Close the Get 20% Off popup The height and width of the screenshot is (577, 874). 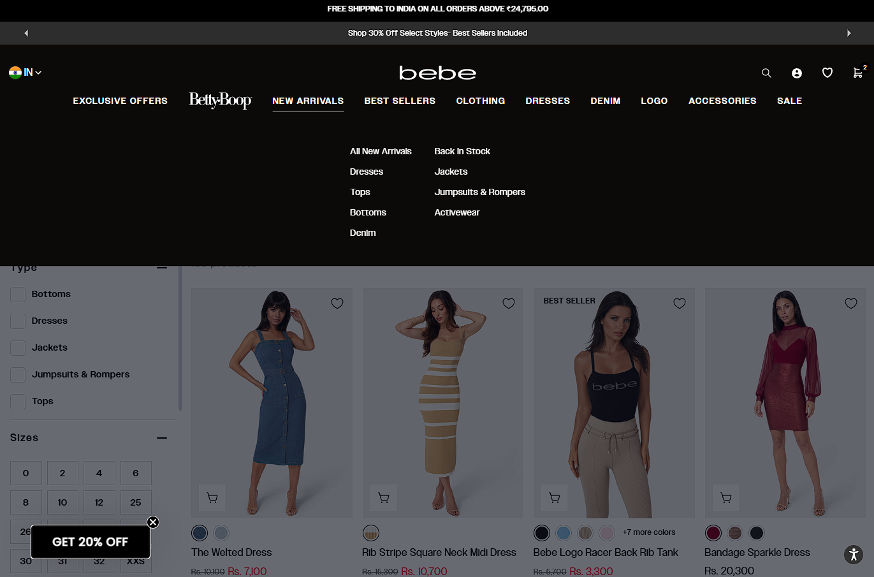click(x=153, y=522)
